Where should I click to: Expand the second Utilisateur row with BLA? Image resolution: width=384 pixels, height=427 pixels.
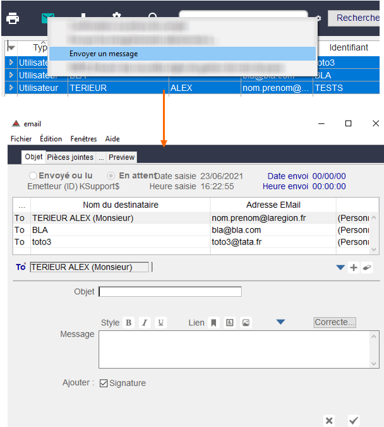pos(11,75)
